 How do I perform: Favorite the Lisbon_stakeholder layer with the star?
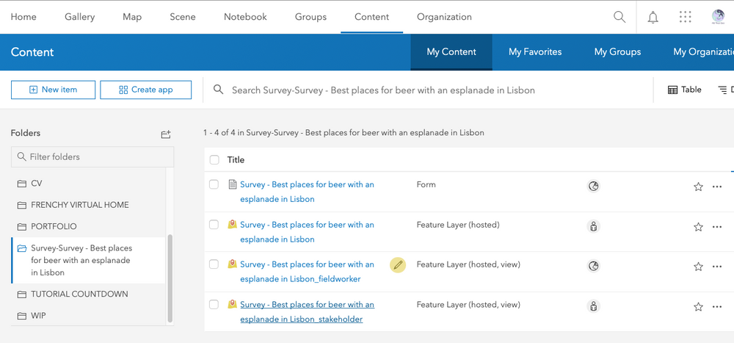[x=698, y=306]
